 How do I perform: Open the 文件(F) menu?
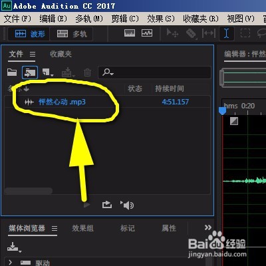click(17, 19)
